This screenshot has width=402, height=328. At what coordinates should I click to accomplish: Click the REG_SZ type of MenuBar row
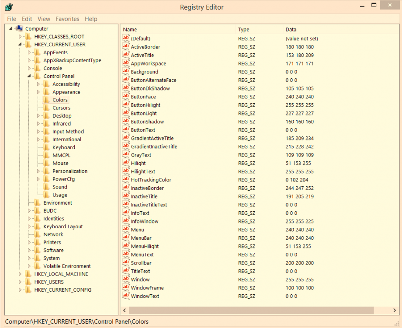[x=246, y=238]
